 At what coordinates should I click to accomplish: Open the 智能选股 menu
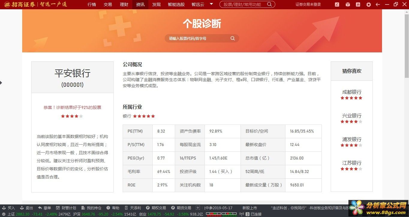click(x=176, y=4)
